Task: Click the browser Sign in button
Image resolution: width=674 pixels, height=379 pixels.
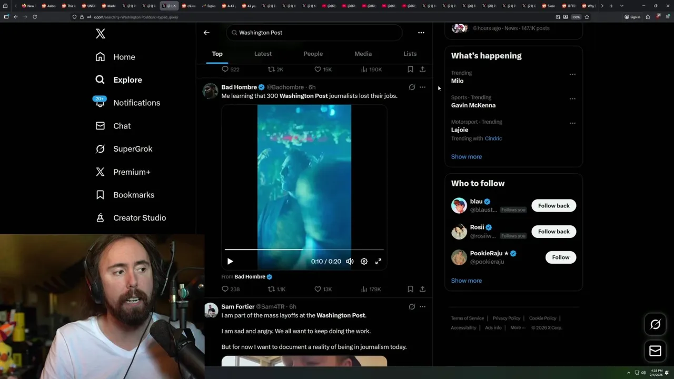Action: 632,17
